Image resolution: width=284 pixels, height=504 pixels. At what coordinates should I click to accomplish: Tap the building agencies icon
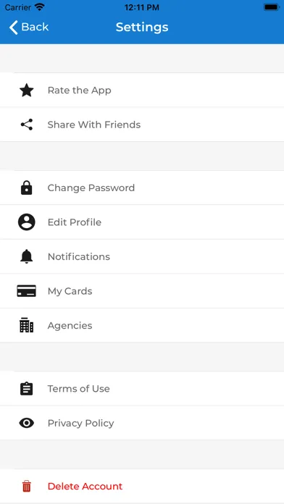(26, 325)
